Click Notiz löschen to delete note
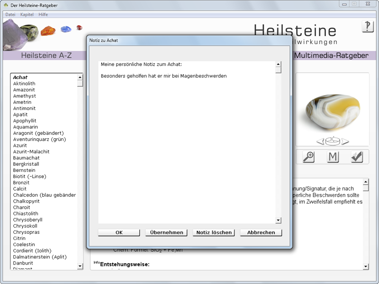 [x=214, y=232]
